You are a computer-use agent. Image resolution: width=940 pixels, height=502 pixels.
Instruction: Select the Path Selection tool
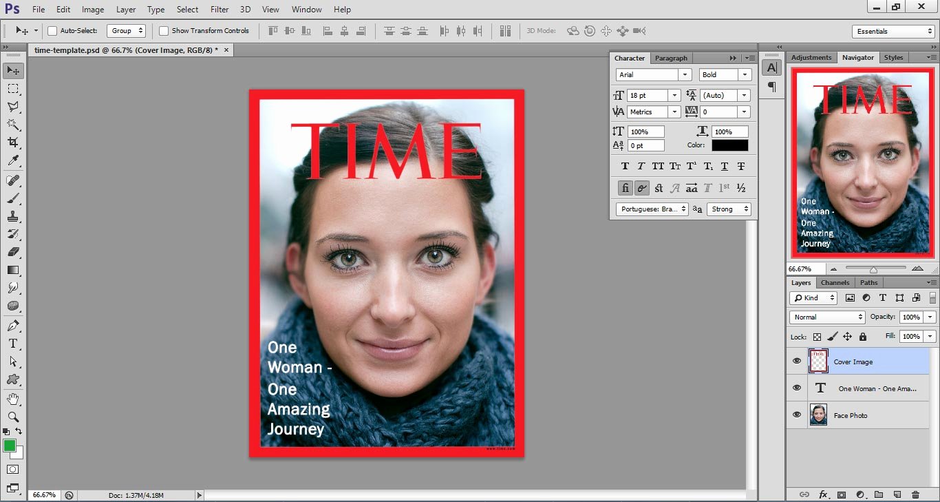click(13, 362)
